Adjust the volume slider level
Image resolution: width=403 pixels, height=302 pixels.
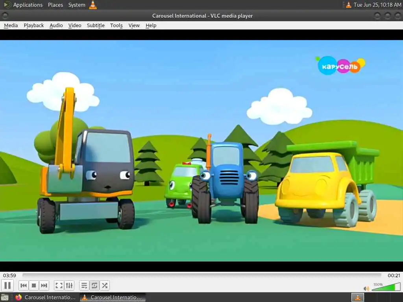(x=386, y=287)
